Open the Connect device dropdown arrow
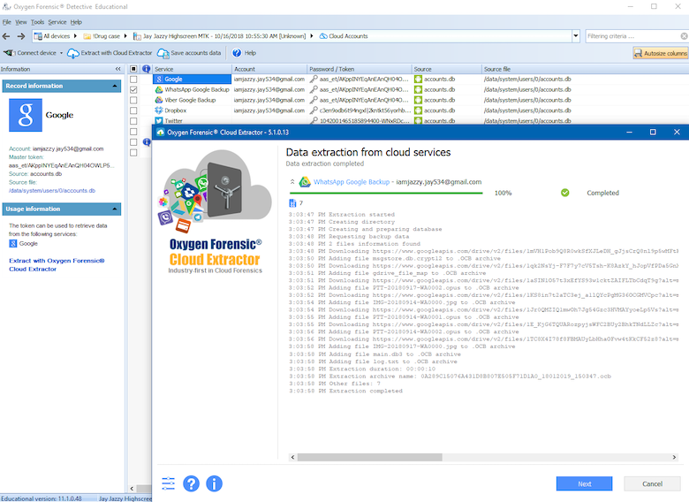This screenshot has width=689, height=502. [x=61, y=53]
